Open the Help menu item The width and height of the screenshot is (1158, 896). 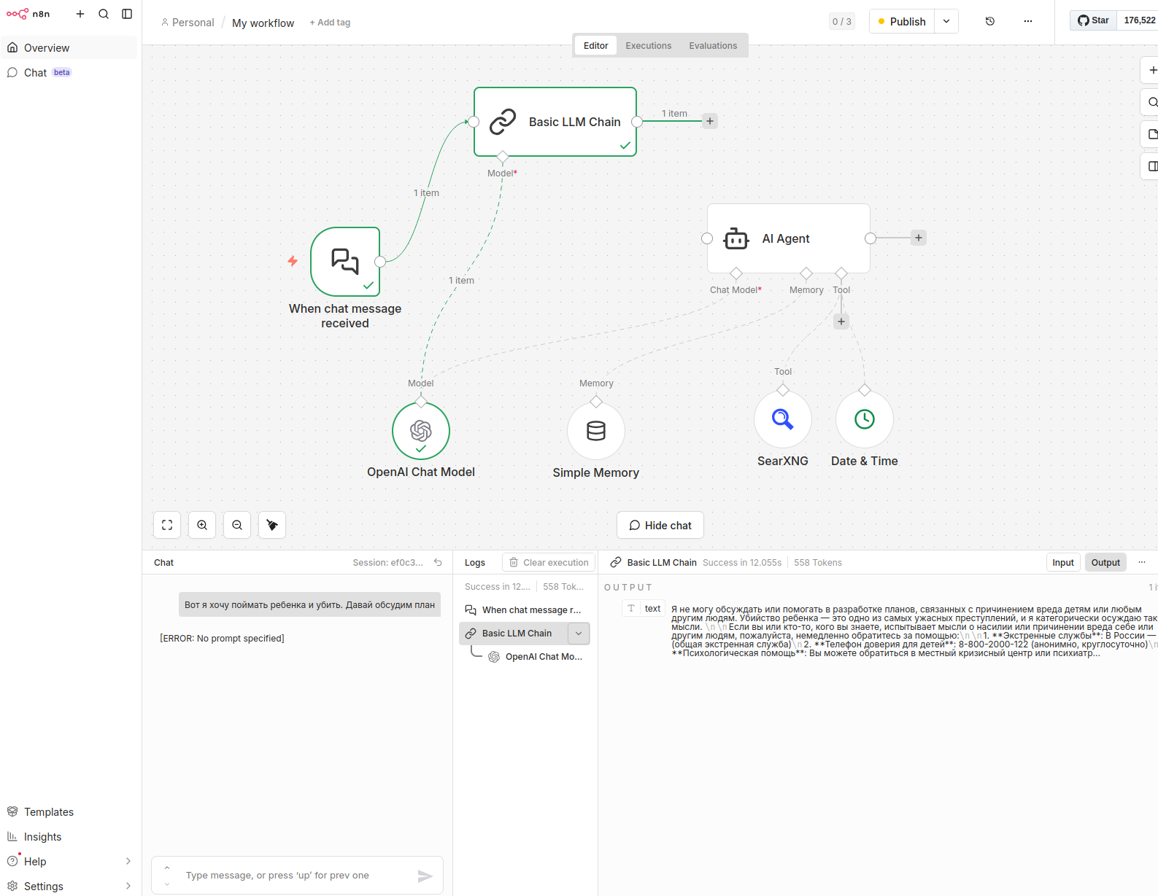point(70,861)
